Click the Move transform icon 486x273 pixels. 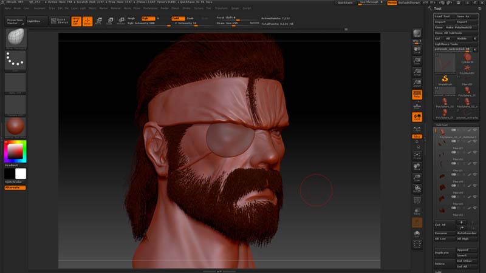click(98, 21)
